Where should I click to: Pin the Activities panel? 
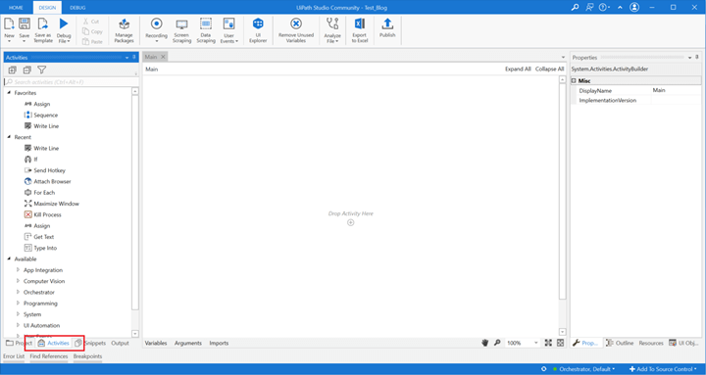[x=134, y=57]
